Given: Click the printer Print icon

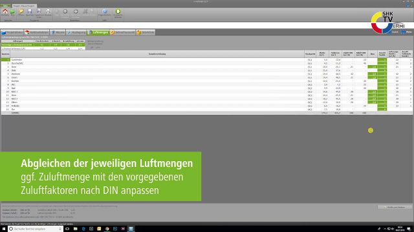Looking at the screenshot, I should (x=48, y=11).
